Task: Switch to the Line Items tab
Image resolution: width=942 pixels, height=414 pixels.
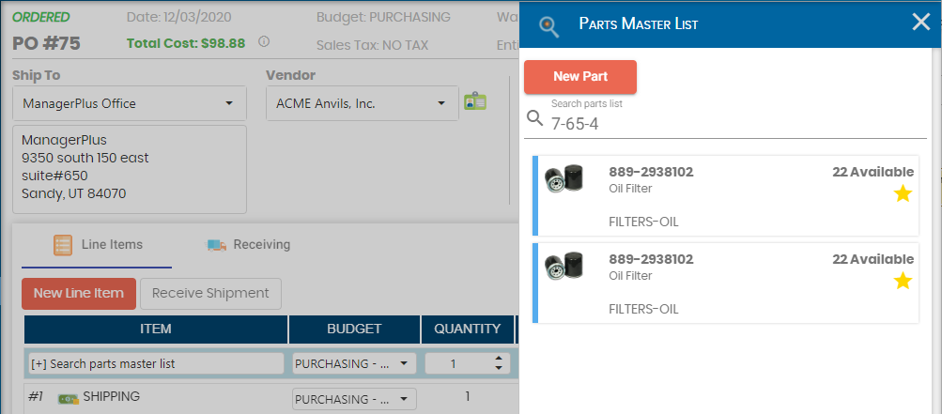Action: point(99,245)
